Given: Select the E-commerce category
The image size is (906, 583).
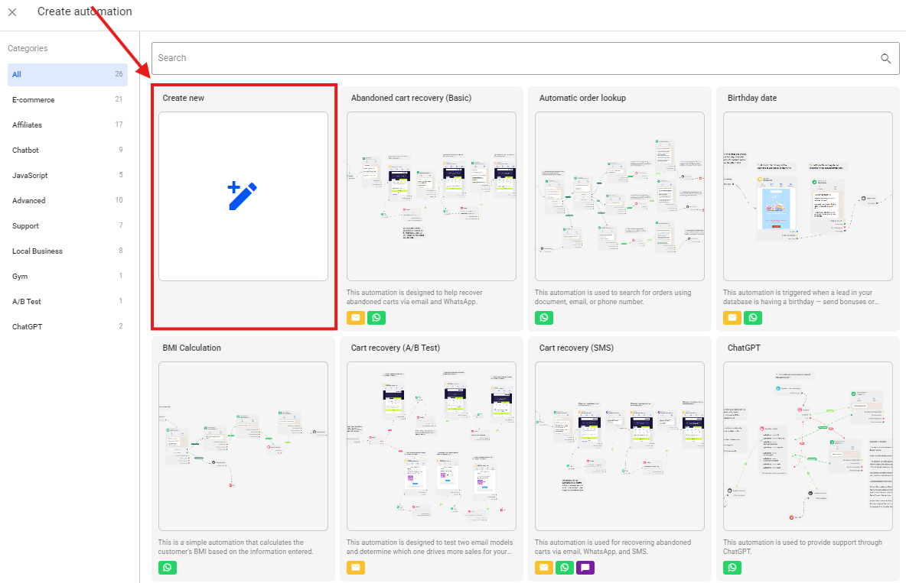Looking at the screenshot, I should pyautogui.click(x=67, y=100).
